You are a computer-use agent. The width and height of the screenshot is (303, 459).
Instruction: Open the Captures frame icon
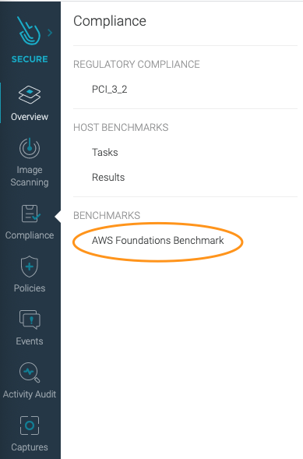pyautogui.click(x=30, y=425)
